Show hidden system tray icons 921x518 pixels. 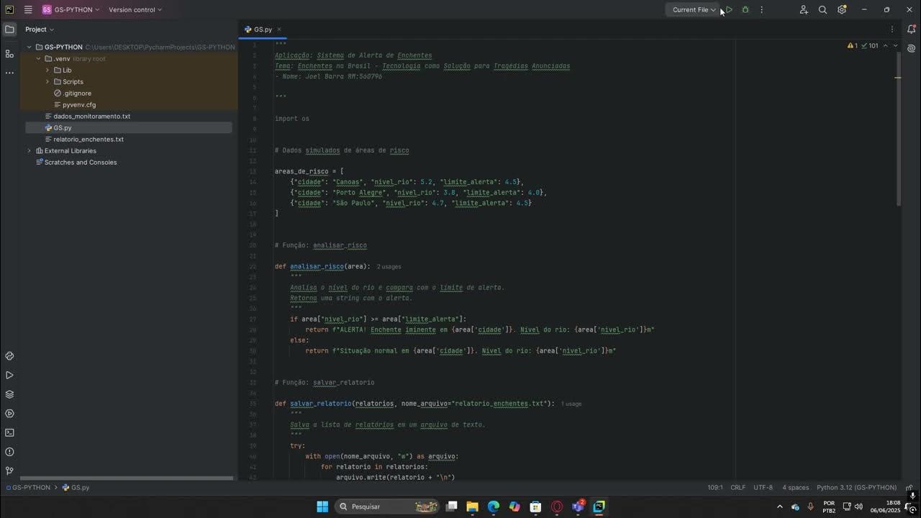(x=780, y=506)
